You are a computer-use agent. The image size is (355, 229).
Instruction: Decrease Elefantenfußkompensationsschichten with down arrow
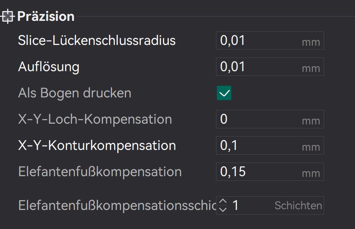point(223,209)
